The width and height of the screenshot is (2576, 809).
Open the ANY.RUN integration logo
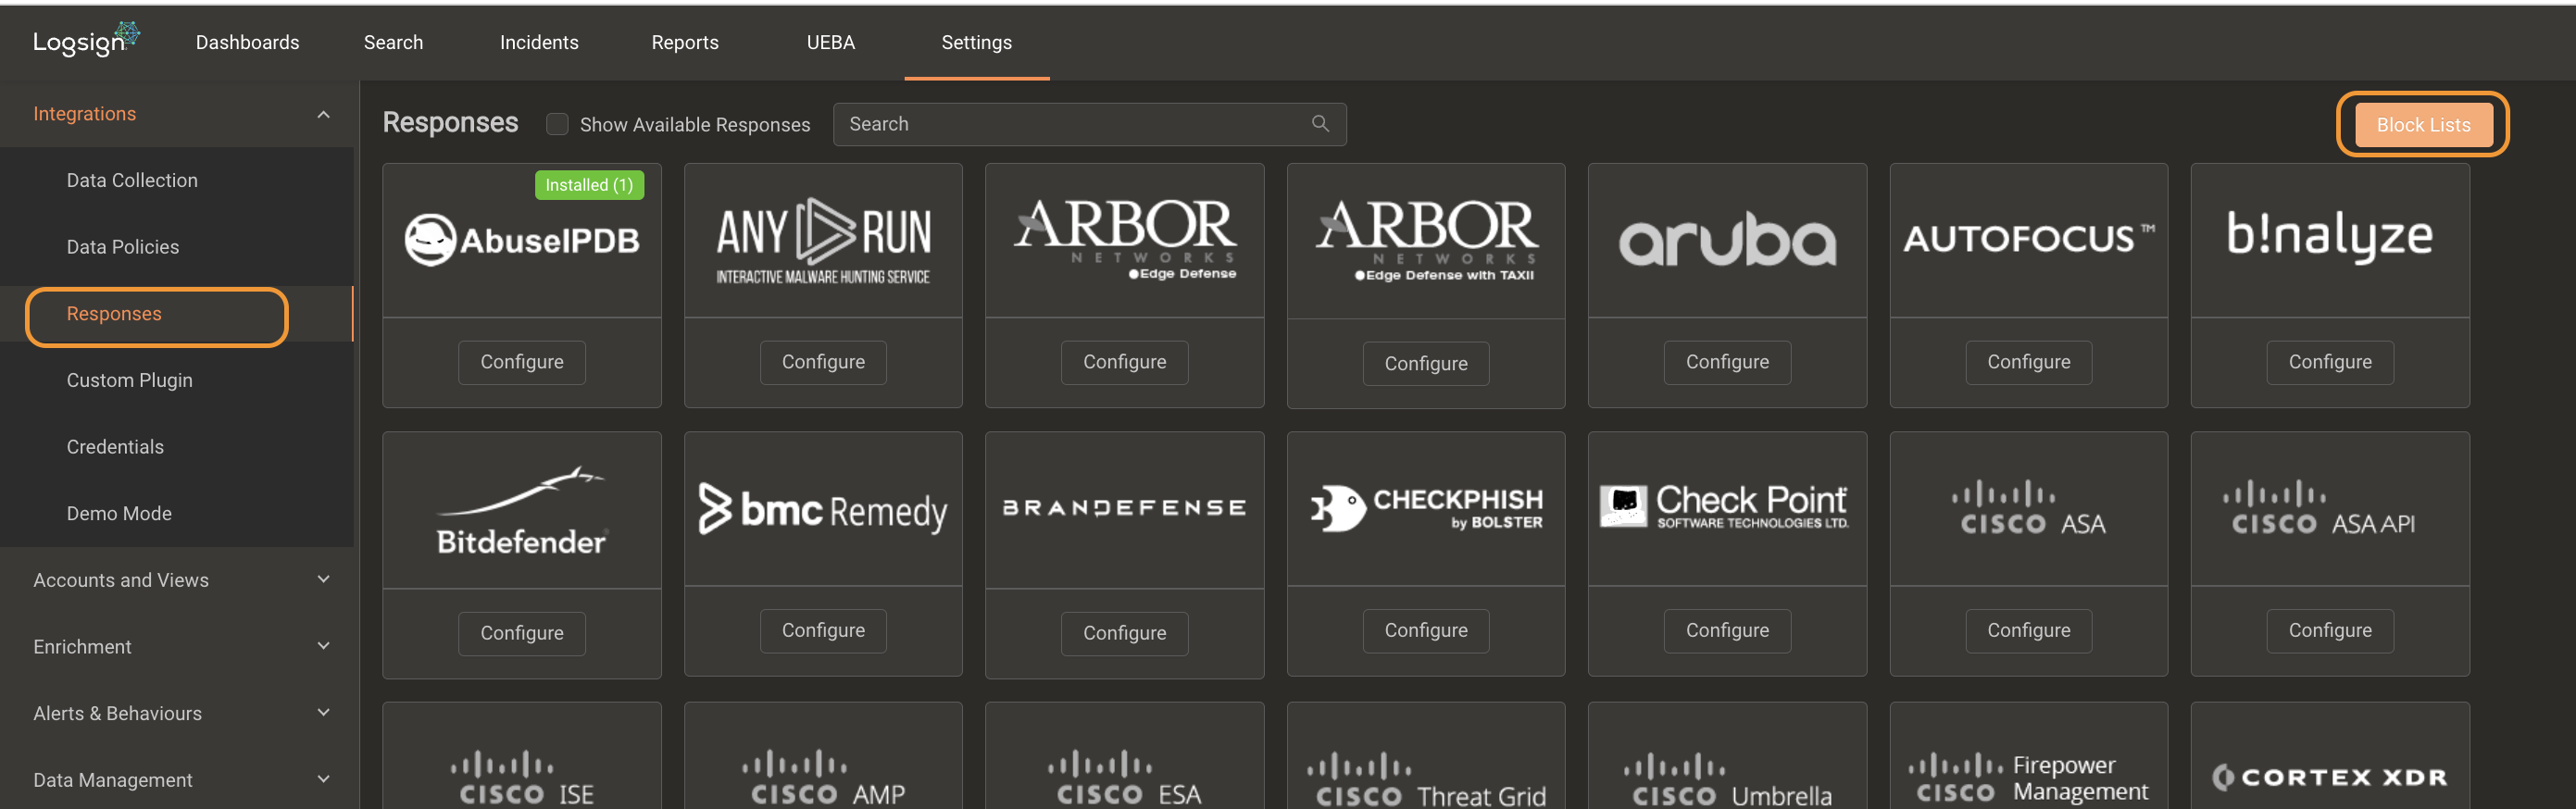click(823, 241)
